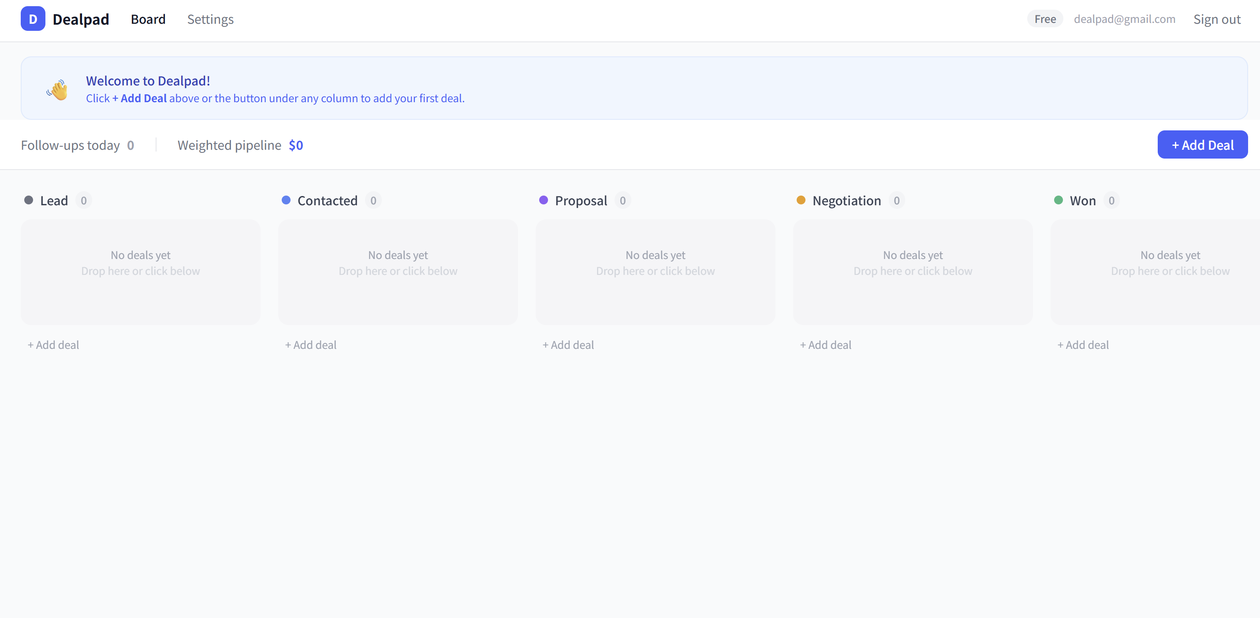Click the empty Lead drop zone

[140, 272]
